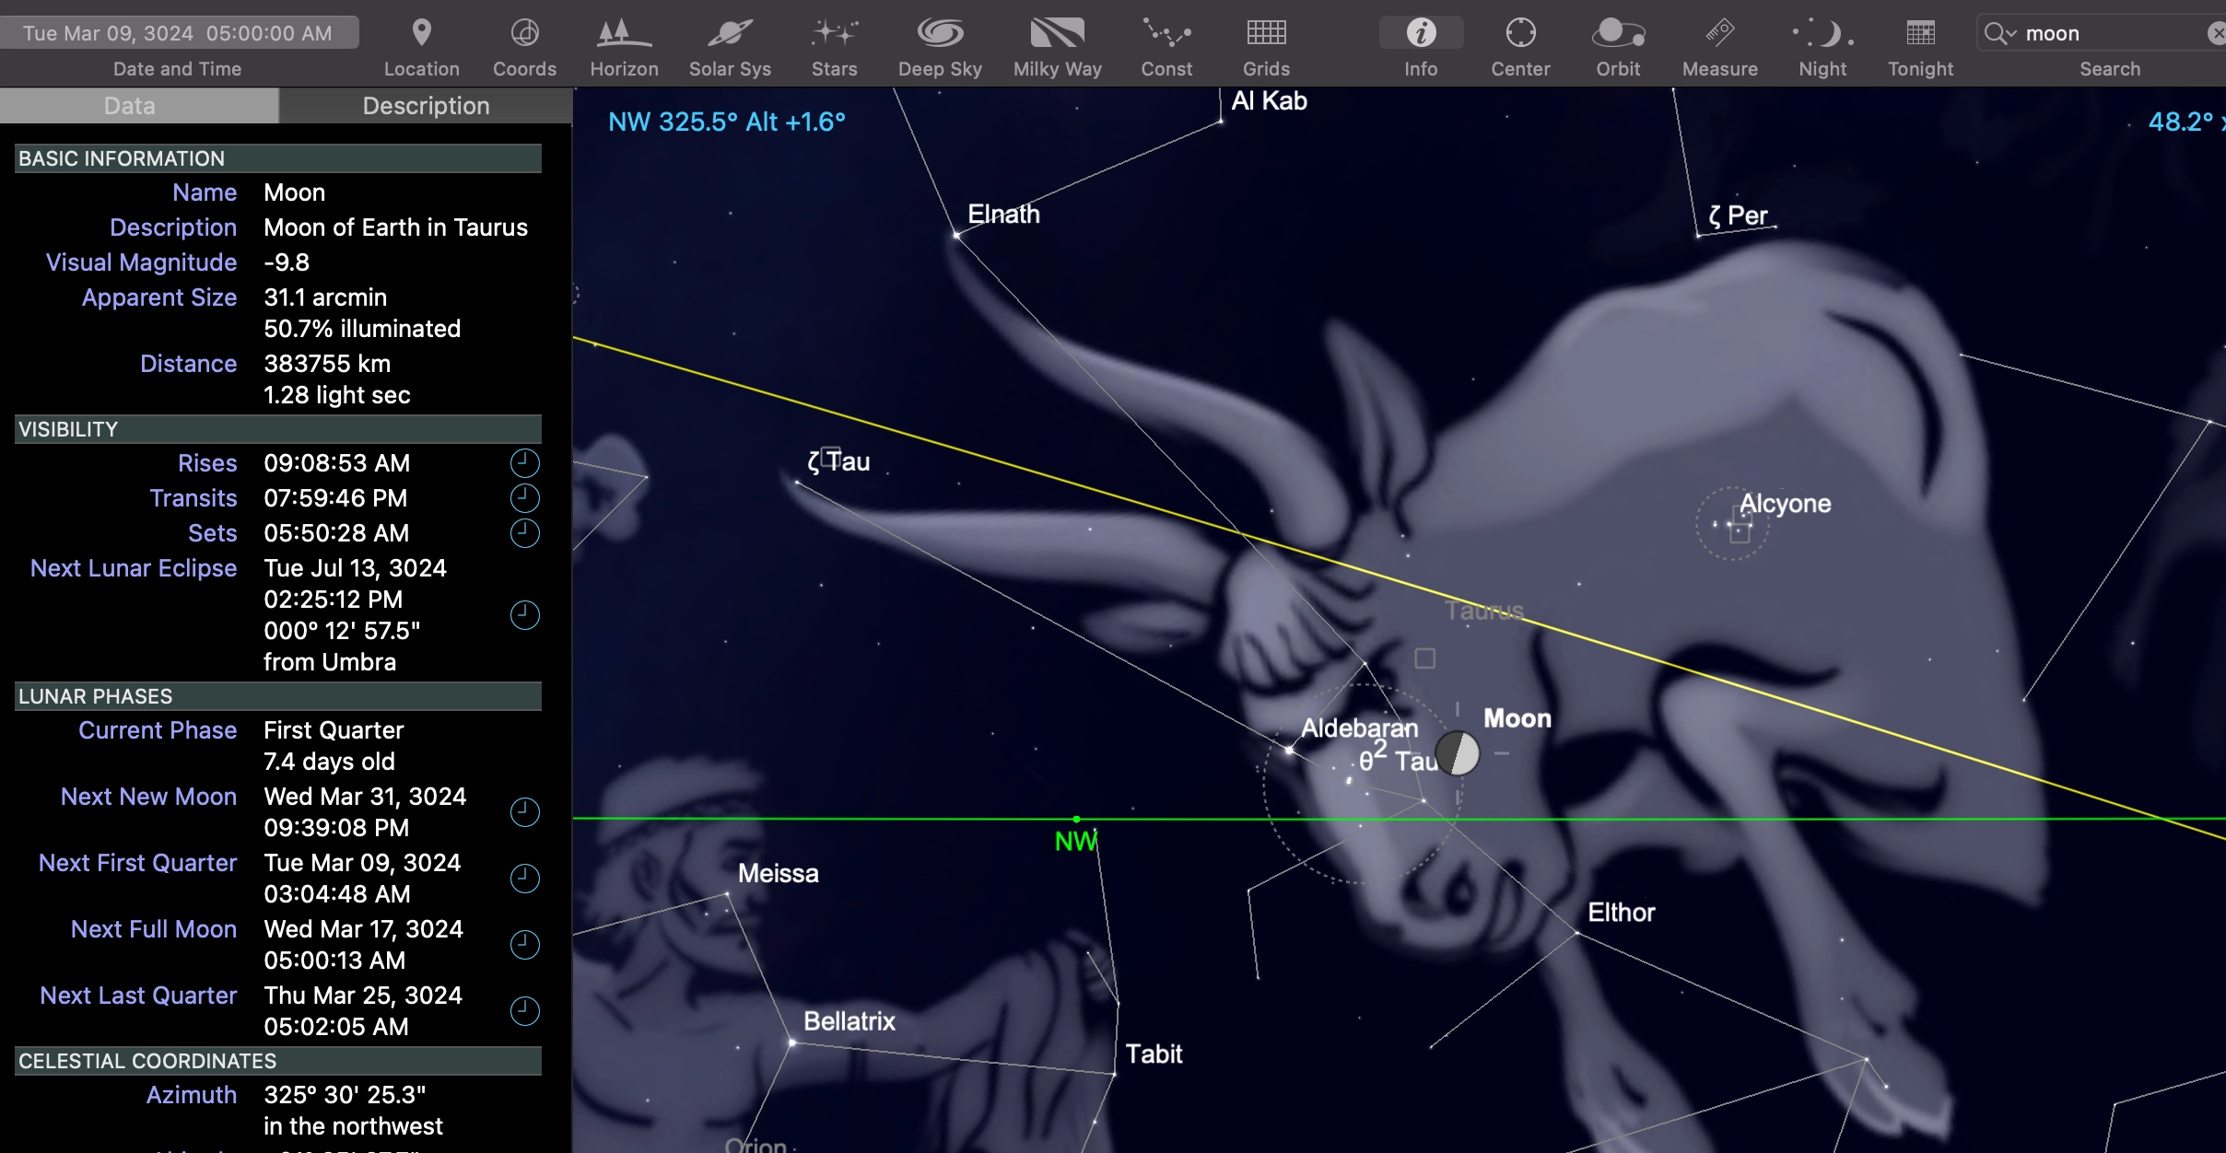Select the Measure tool
This screenshot has height=1153, width=2226.
(x=1719, y=34)
